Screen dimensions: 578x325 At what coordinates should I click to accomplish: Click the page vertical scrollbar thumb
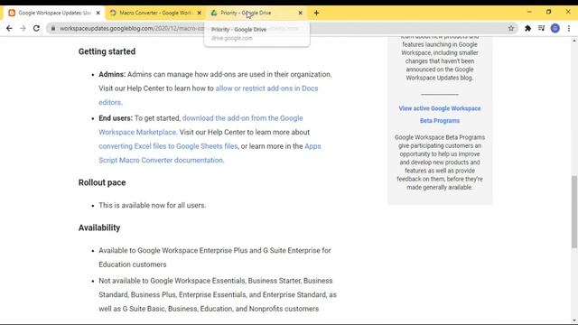(574, 212)
